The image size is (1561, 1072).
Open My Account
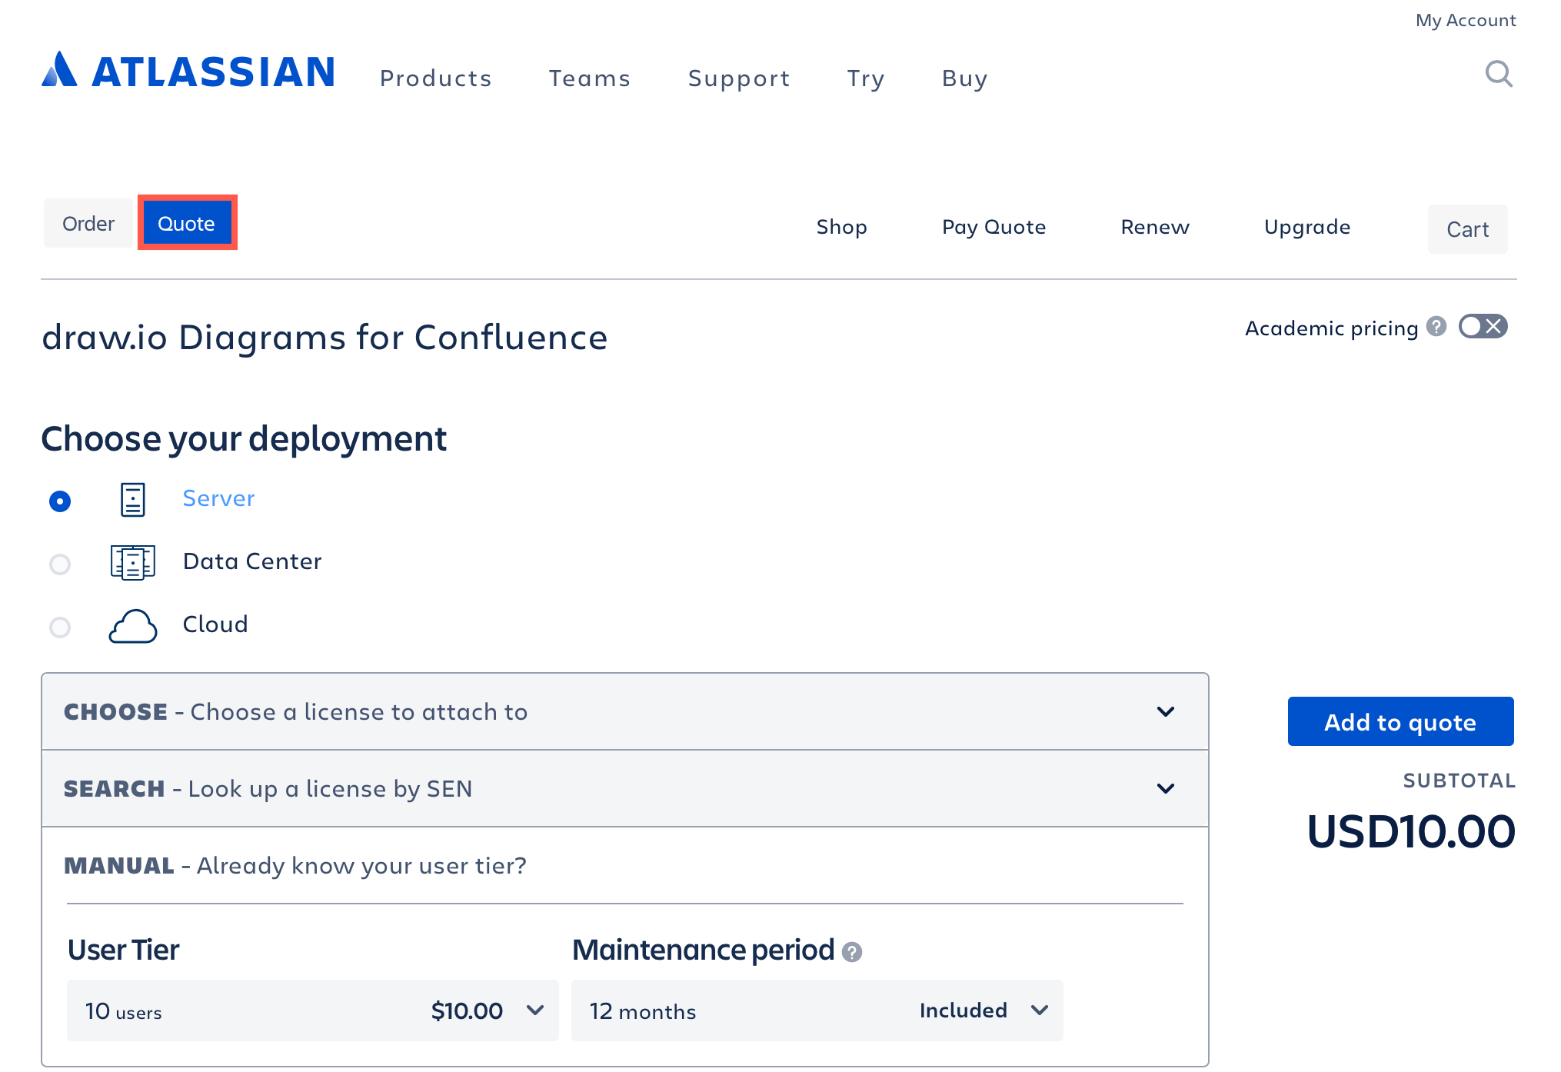[x=1465, y=20]
